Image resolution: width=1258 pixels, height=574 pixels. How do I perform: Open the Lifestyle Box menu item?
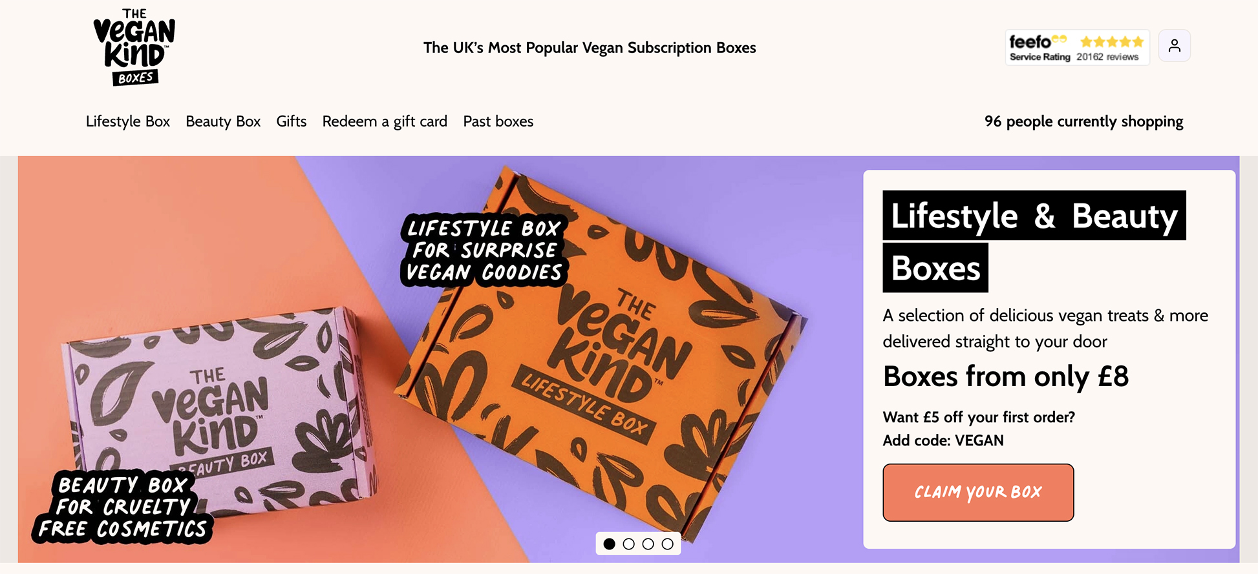127,121
